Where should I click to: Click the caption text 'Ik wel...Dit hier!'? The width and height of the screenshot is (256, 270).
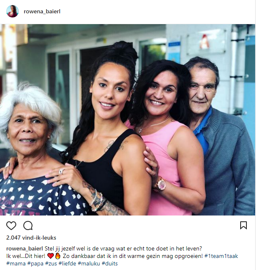click(x=26, y=256)
